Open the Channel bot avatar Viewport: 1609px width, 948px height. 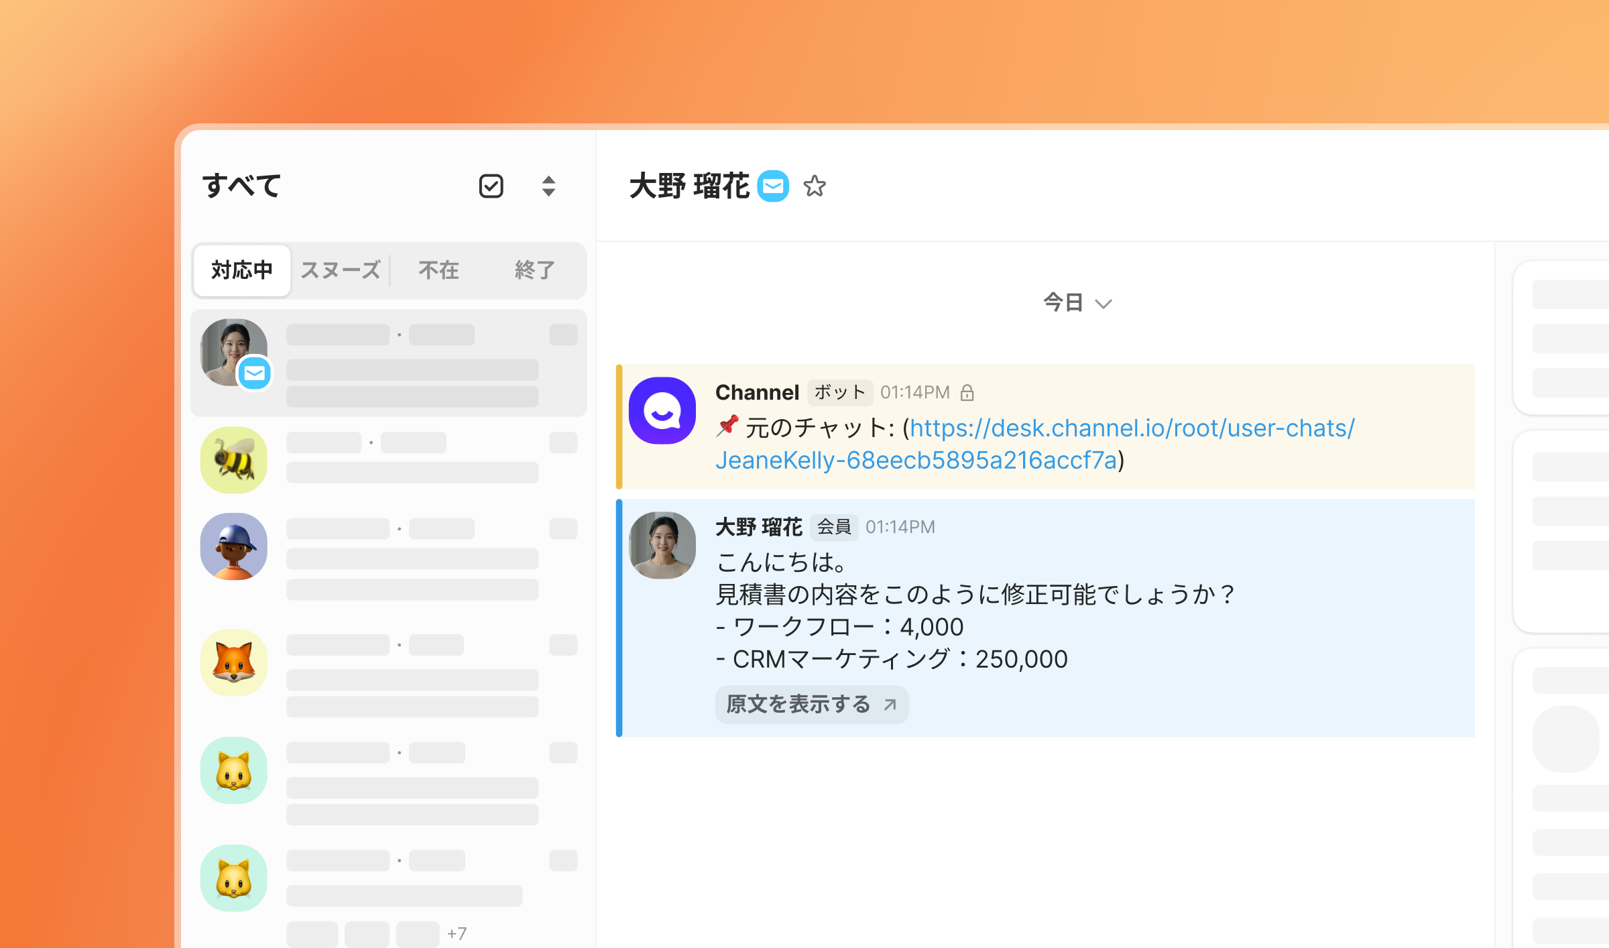coord(662,410)
